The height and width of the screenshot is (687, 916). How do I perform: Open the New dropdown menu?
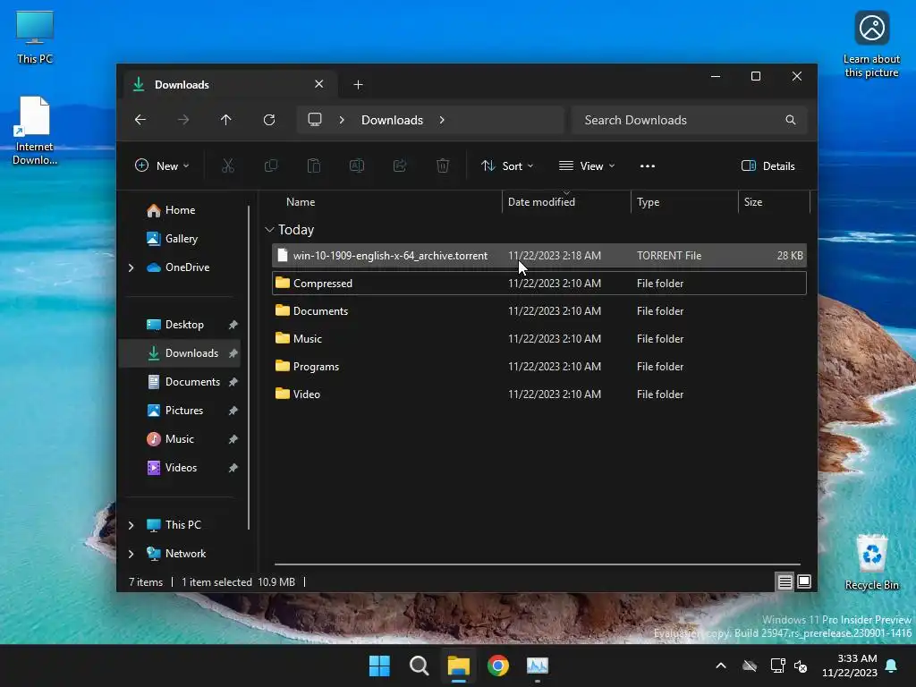click(162, 165)
